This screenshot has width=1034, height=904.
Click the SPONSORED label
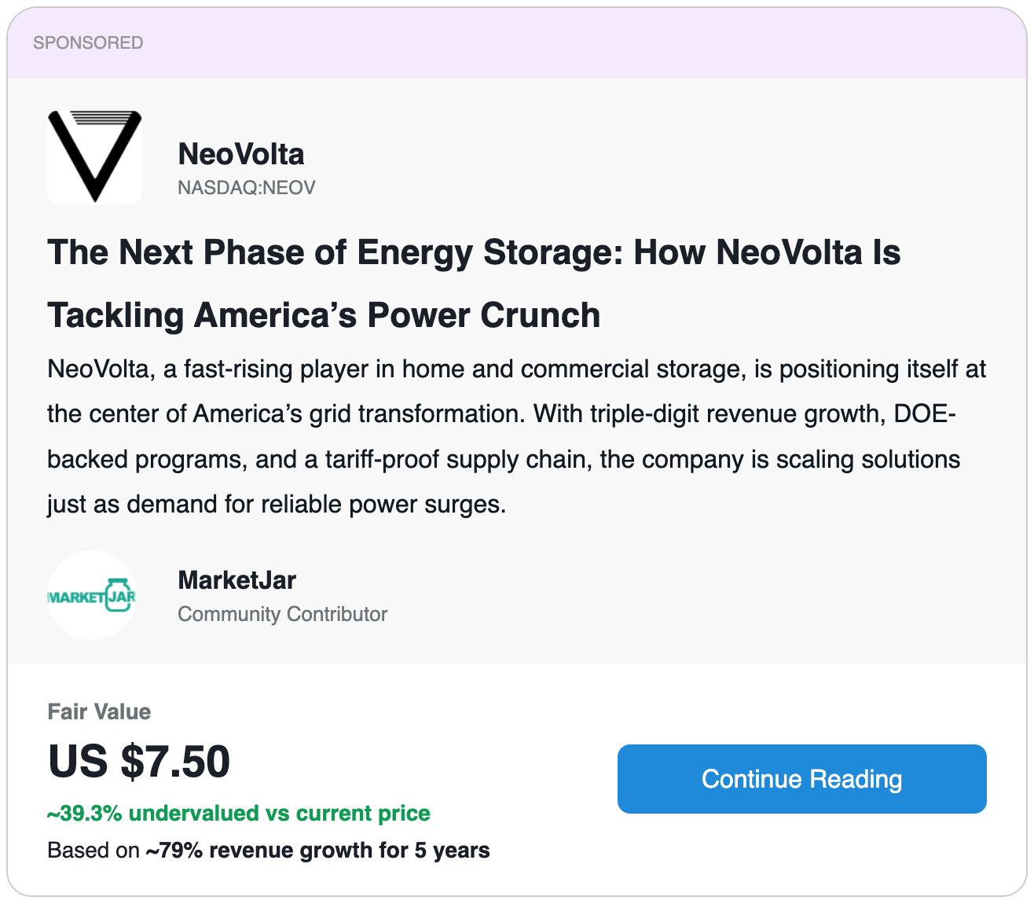(x=88, y=42)
